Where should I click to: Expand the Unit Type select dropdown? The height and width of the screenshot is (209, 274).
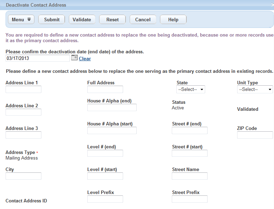(x=255, y=90)
